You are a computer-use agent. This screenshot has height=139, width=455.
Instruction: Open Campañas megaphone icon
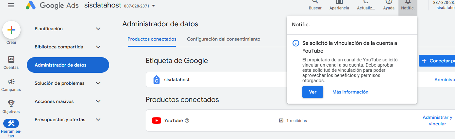[x=11, y=82]
